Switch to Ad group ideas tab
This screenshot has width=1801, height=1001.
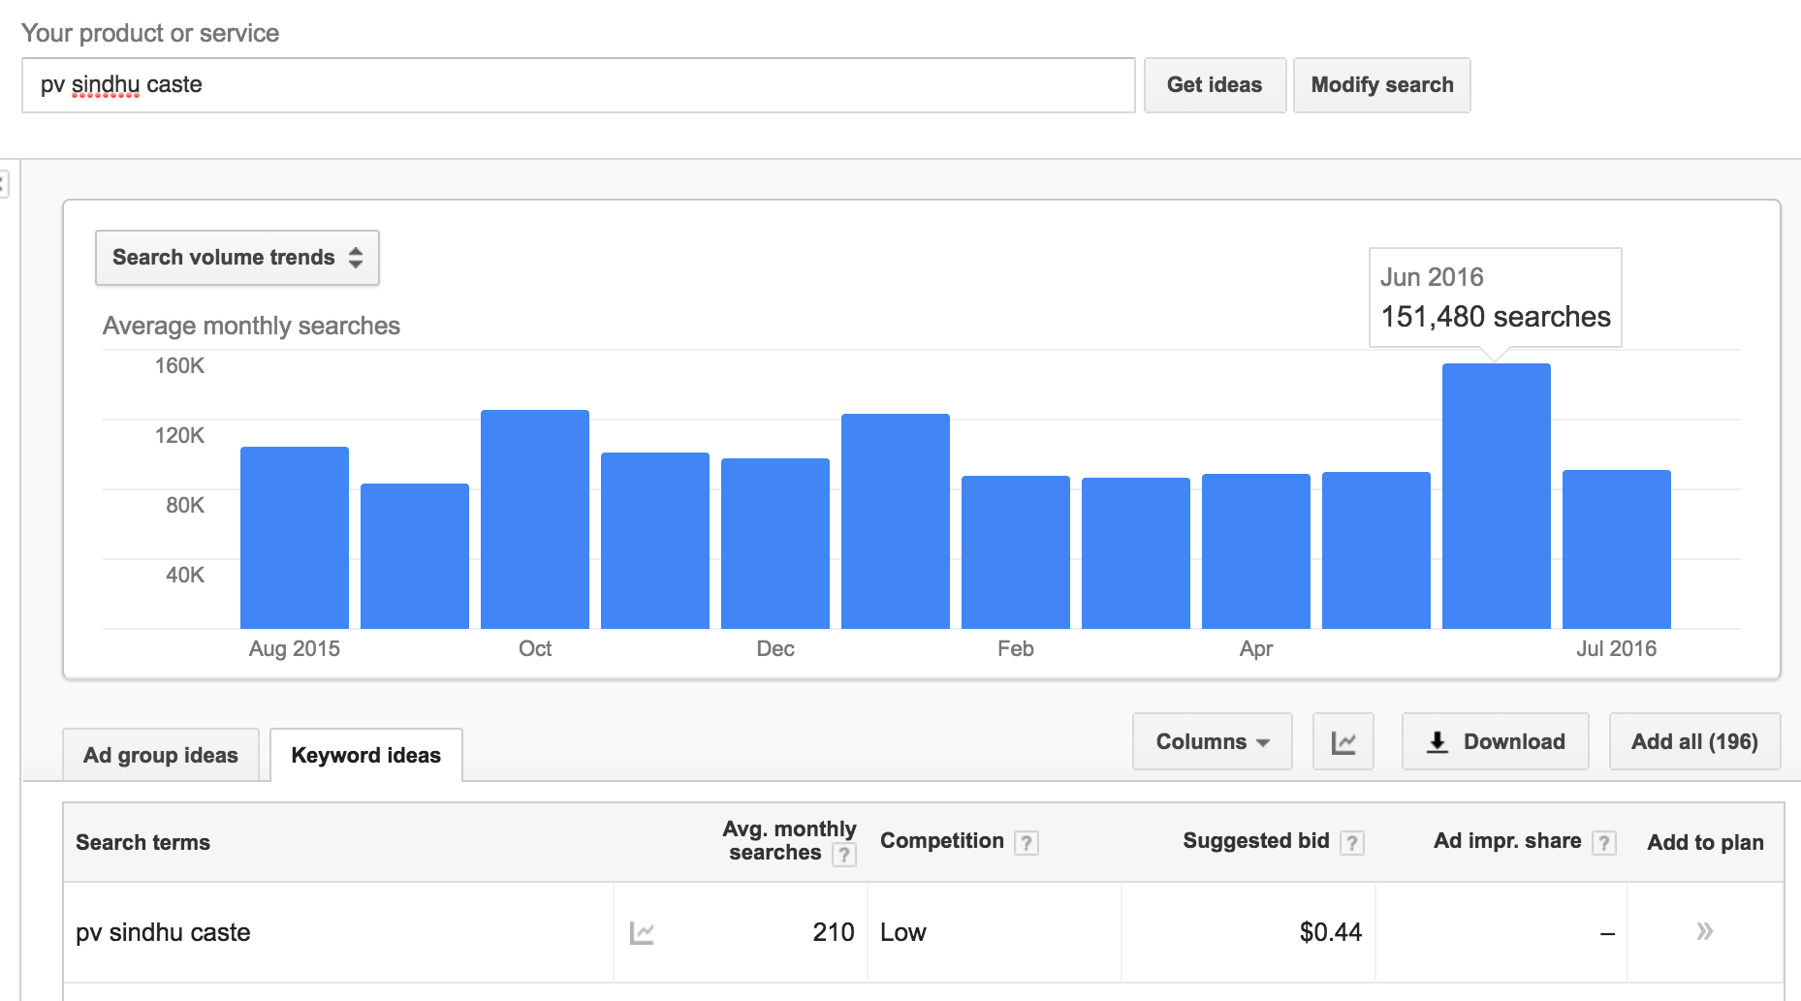pos(161,756)
